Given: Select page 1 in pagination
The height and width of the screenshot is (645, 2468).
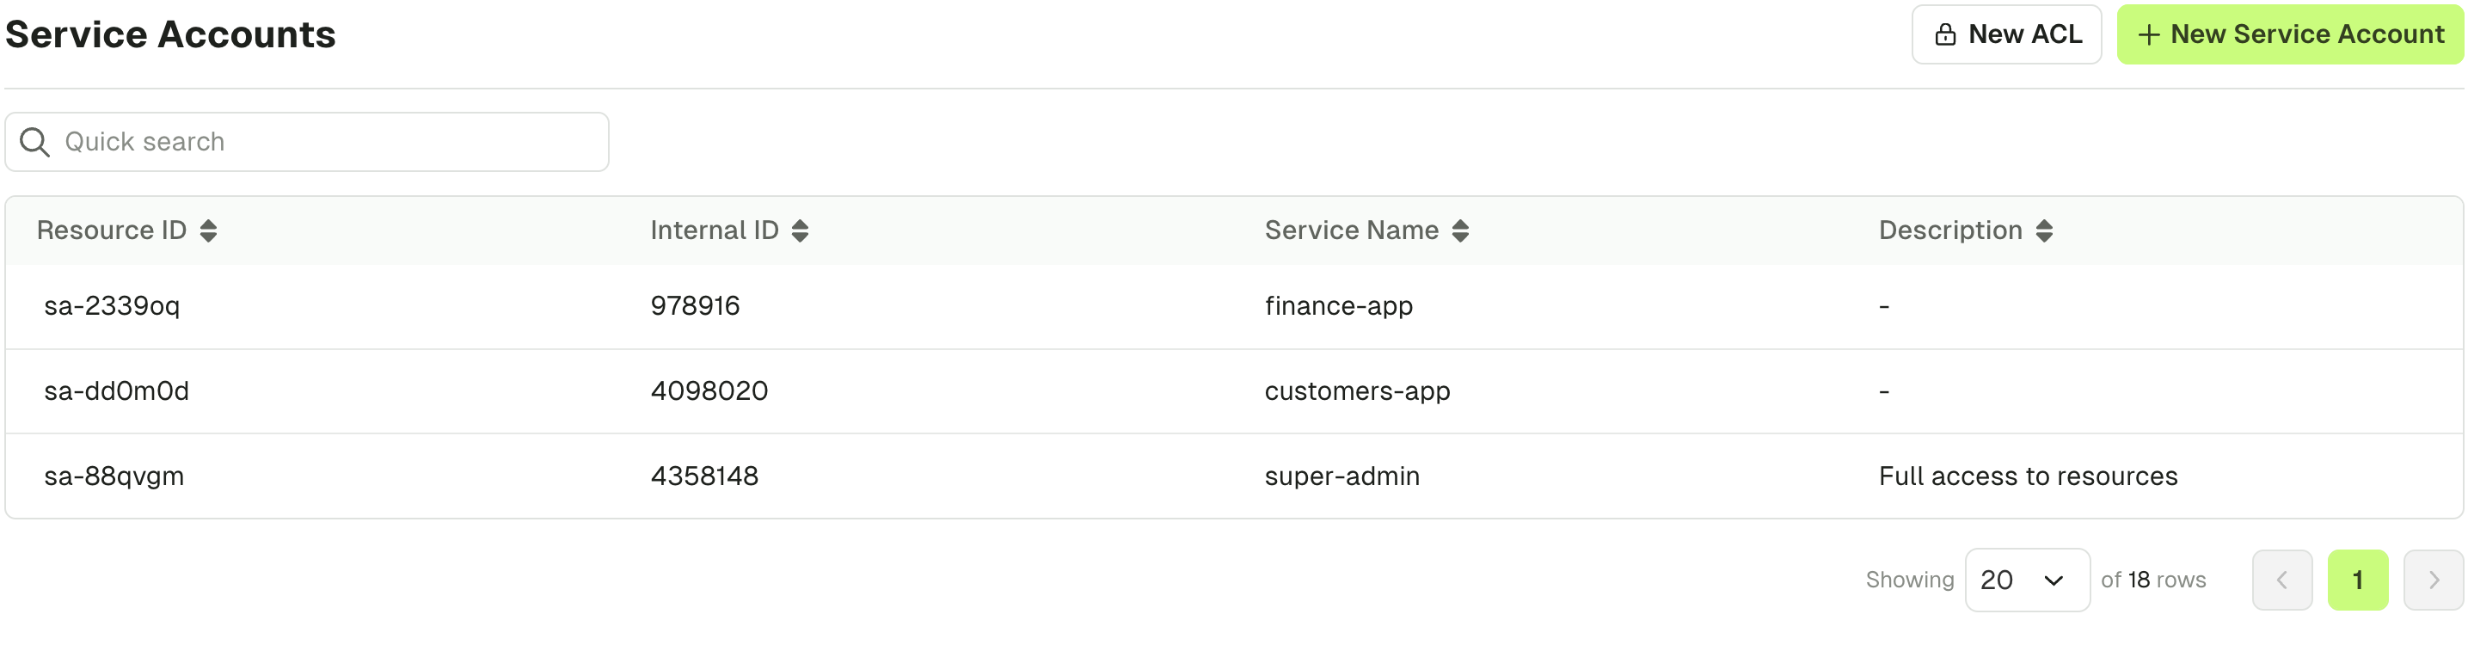Looking at the screenshot, I should 2358,580.
